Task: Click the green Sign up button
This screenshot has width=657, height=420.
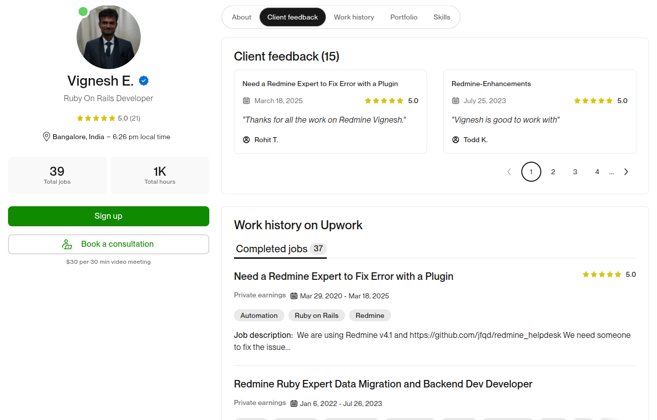Action: coord(109,216)
